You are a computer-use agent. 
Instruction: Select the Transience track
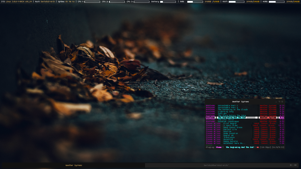coord(229,137)
